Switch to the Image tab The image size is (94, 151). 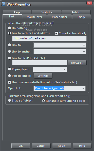click(x=82, y=17)
